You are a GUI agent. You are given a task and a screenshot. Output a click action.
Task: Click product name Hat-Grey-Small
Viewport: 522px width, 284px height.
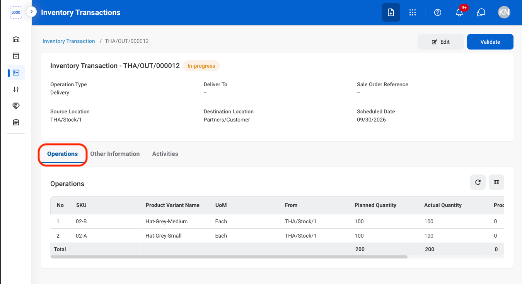coord(164,236)
